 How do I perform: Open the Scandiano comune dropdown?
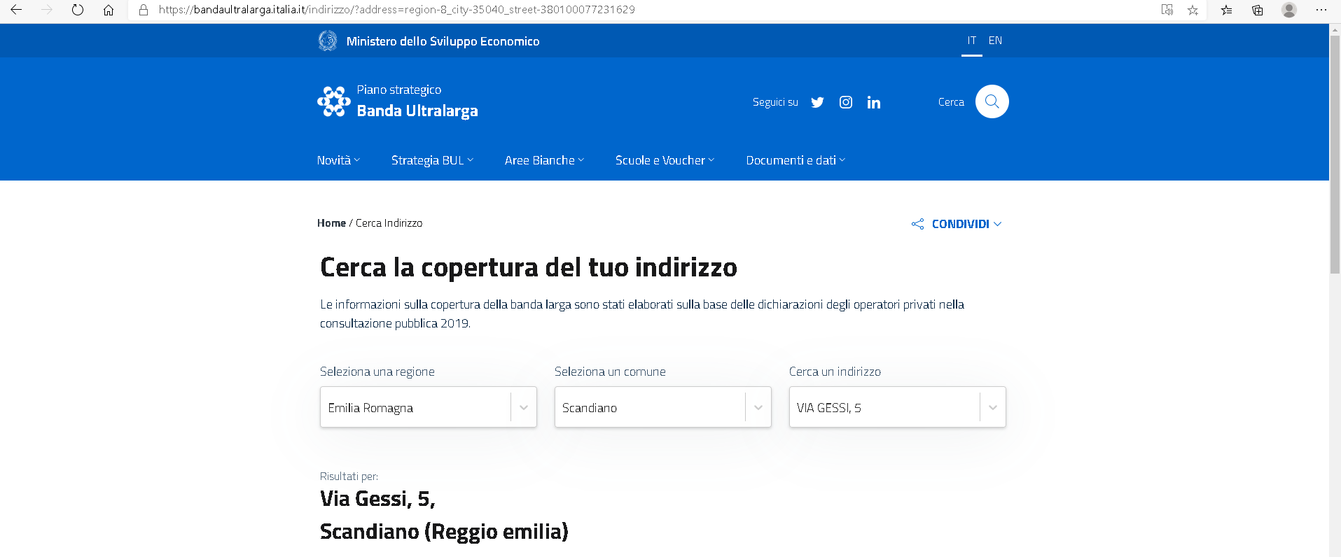coord(758,407)
